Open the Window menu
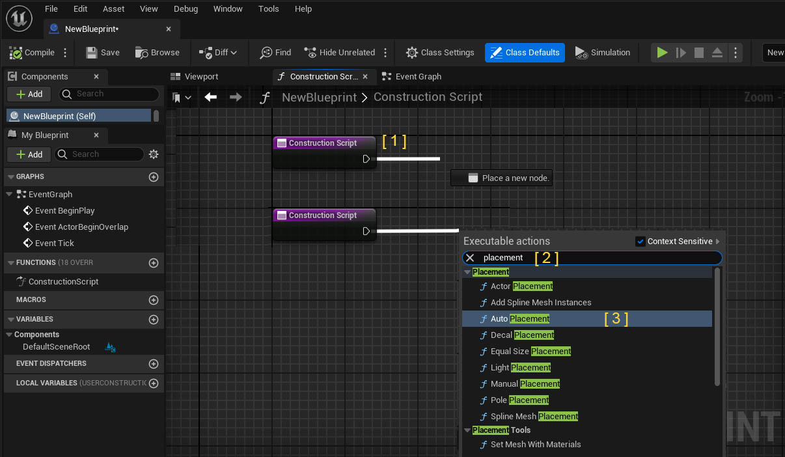The height and width of the screenshot is (457, 785). click(x=228, y=8)
